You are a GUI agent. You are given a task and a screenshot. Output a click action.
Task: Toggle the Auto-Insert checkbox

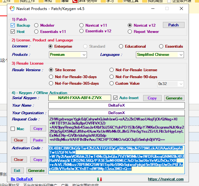(x=116, y=98)
